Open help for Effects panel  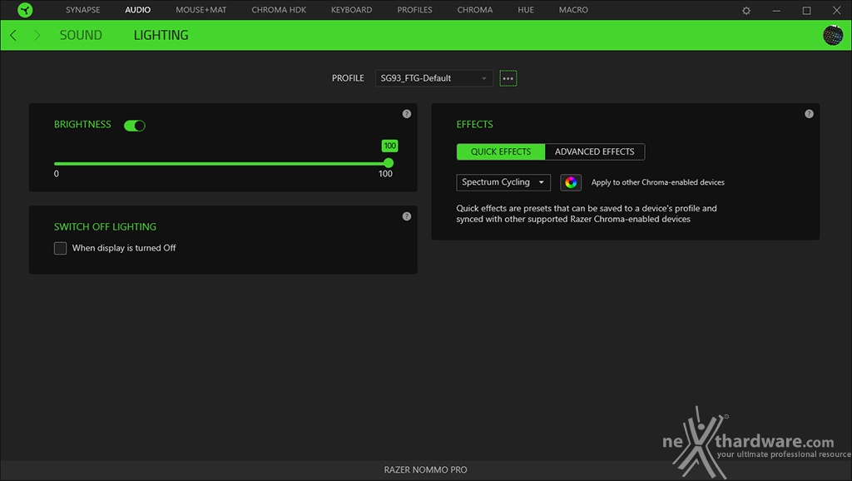click(809, 114)
